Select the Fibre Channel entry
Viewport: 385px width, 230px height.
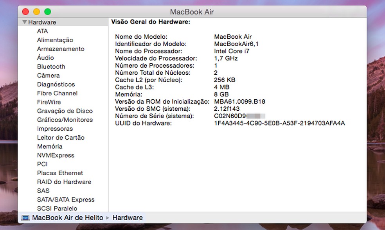tap(57, 93)
